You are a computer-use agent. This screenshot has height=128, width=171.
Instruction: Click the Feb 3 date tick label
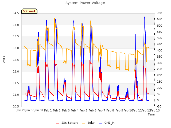[x=66, y=110]
